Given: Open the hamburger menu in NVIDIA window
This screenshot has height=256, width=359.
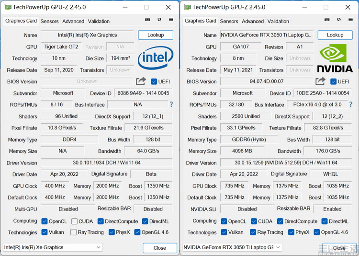Looking at the screenshot, I should [350, 20].
